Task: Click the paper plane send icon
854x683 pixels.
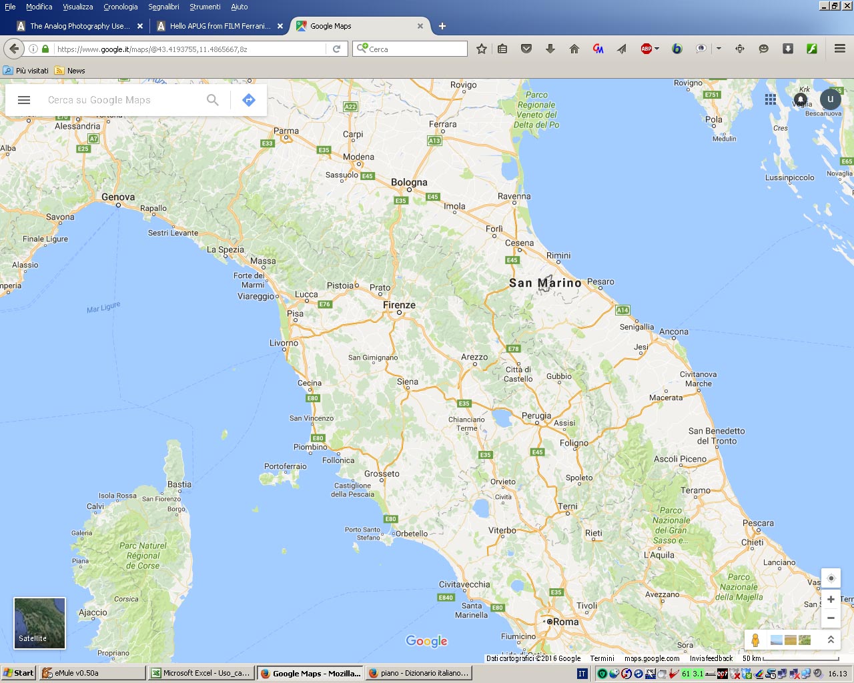Action: click(x=622, y=49)
